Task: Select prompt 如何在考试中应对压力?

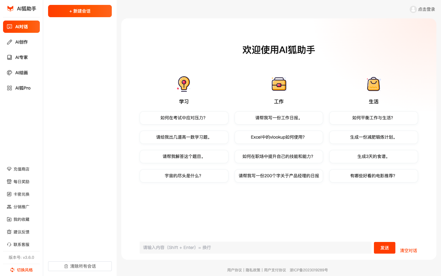Action: [184, 118]
